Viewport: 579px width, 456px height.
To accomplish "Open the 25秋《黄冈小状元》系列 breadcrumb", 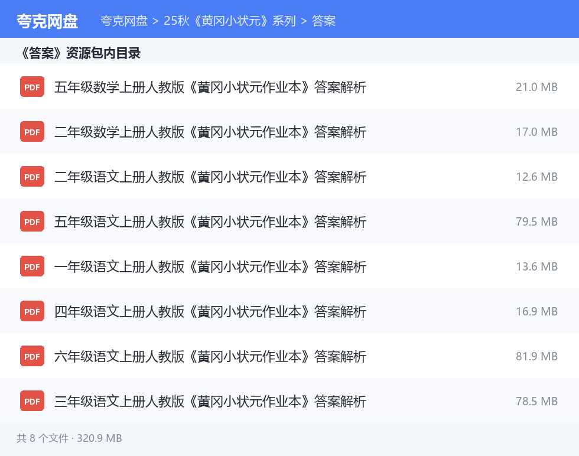I will coord(230,21).
